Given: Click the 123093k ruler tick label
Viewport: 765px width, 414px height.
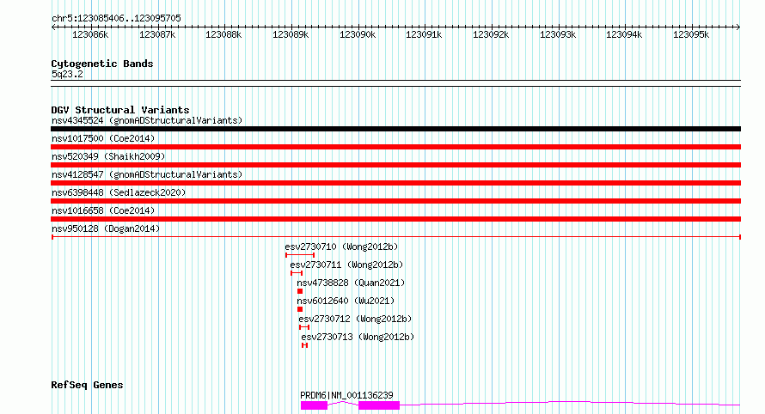Looking at the screenshot, I should tap(558, 34).
